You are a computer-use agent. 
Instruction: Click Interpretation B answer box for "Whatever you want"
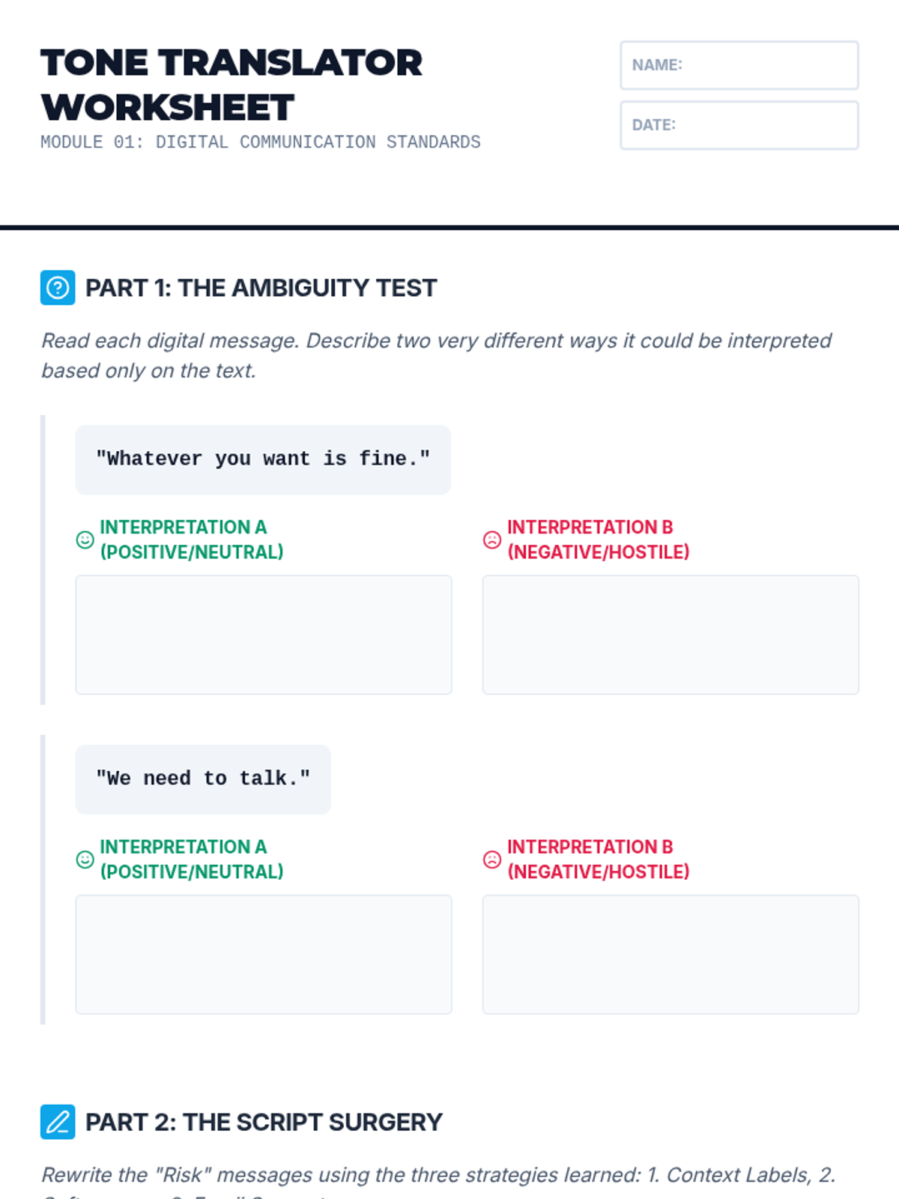point(671,635)
